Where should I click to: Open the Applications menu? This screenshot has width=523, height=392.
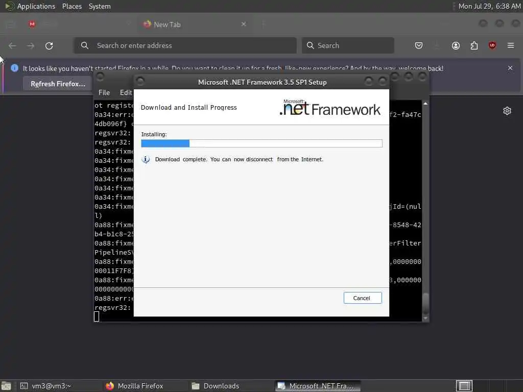pos(36,6)
